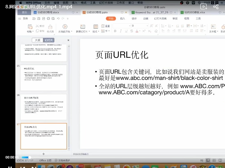225x168 pixels.
Task: Select slide 16 thumbnail 图片的ALT标签
Action: click(x=44, y=107)
